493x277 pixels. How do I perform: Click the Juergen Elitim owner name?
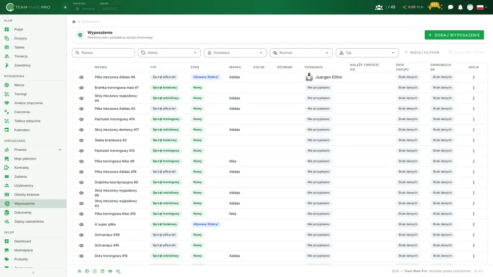(x=329, y=77)
